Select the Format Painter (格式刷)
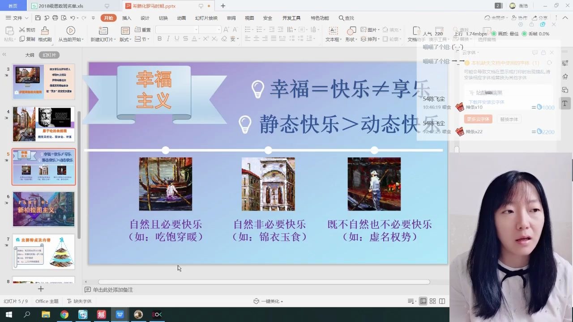This screenshot has width=573, height=322. tap(45, 34)
